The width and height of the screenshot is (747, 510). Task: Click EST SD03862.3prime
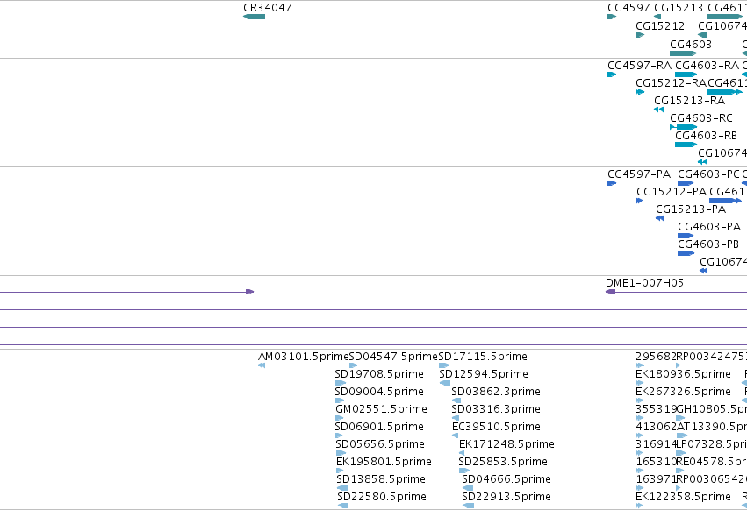tap(456, 400)
